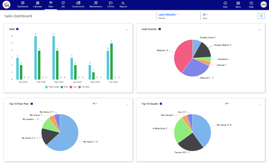Expand the Top 10 Floor Plan All dropdown
The width and height of the screenshot is (269, 164).
click(95, 103)
